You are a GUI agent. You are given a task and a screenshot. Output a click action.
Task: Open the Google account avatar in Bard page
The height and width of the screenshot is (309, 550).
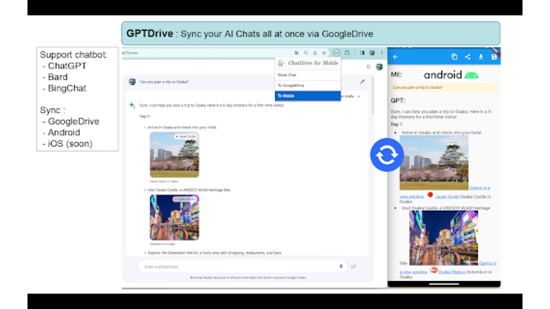[379, 66]
